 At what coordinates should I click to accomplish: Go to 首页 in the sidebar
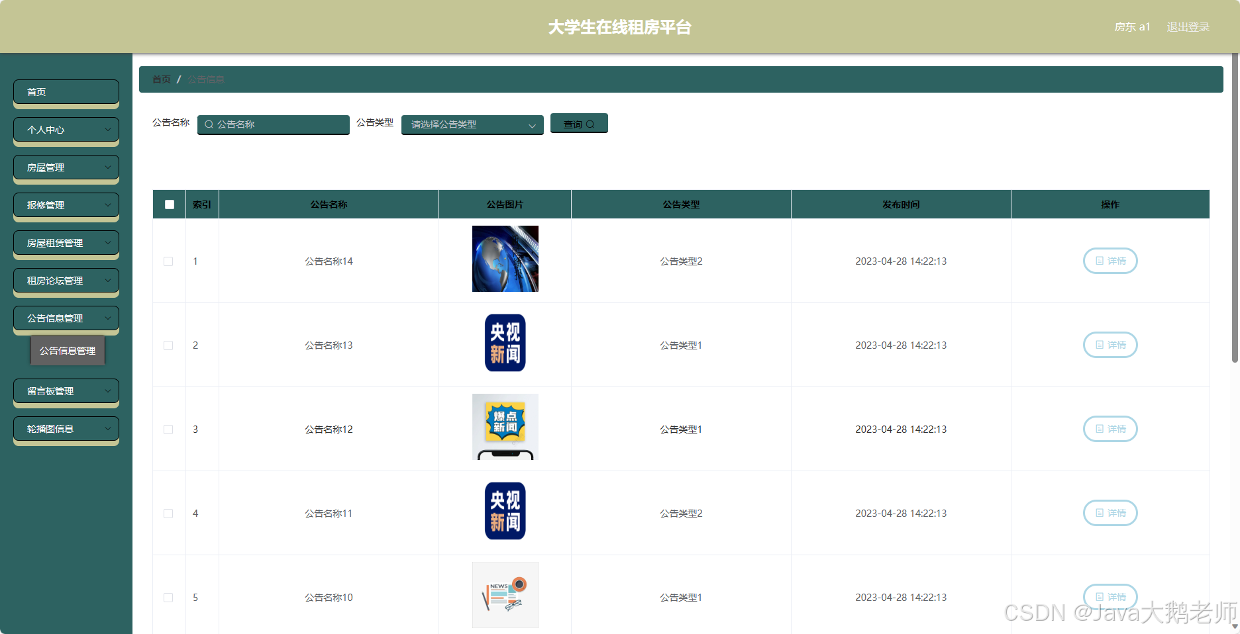[x=66, y=92]
